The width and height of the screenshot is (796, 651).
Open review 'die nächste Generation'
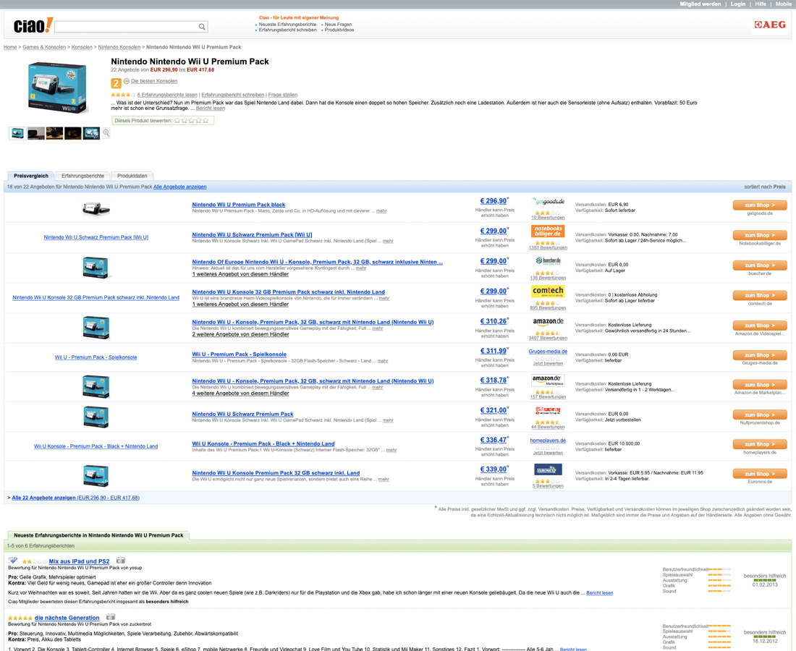coord(67,618)
